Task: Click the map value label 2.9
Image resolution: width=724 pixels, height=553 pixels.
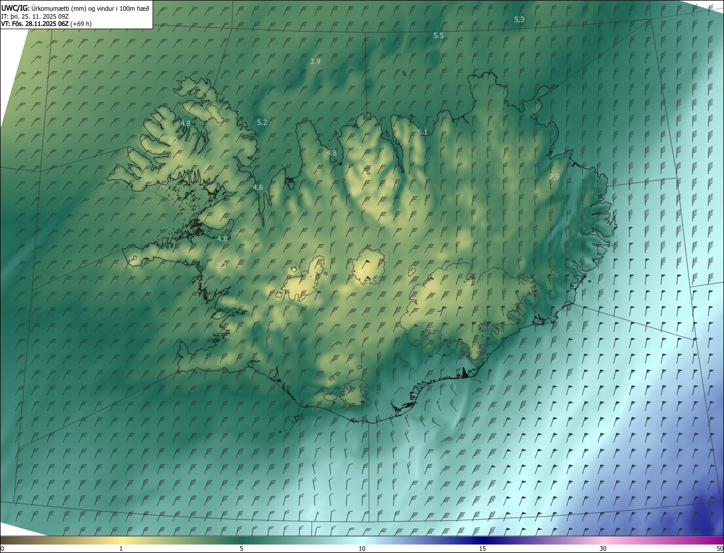Action: click(x=554, y=176)
